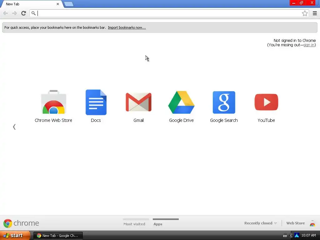Image resolution: width=320 pixels, height=240 pixels.
Task: Click the keyboard icon in system tray
Action: (x=285, y=236)
